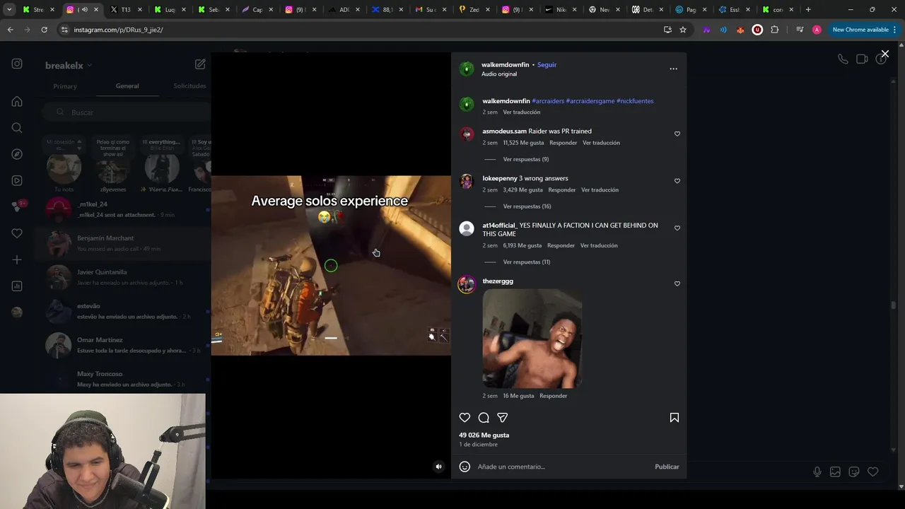Save post with the bookmark icon

tap(675, 418)
